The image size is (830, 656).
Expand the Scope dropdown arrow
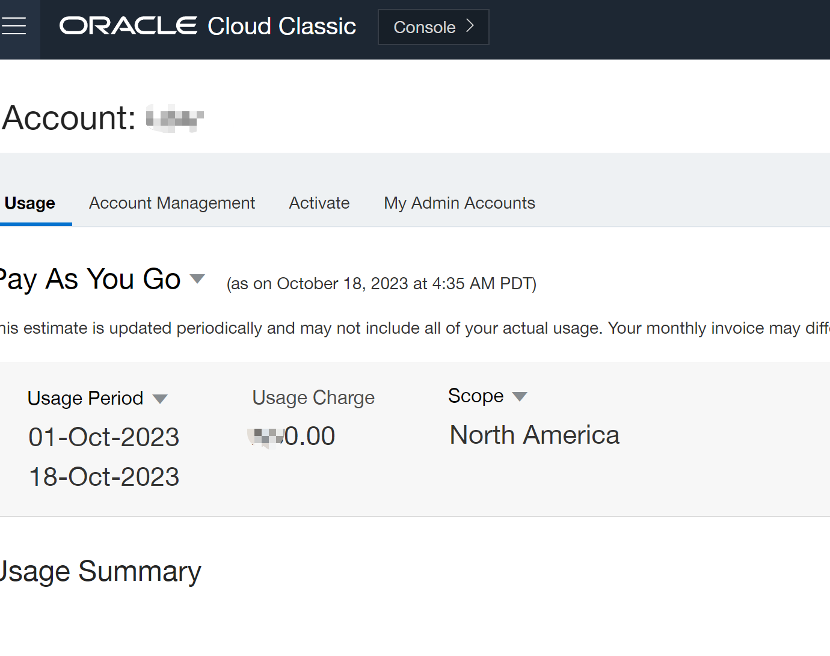click(520, 396)
